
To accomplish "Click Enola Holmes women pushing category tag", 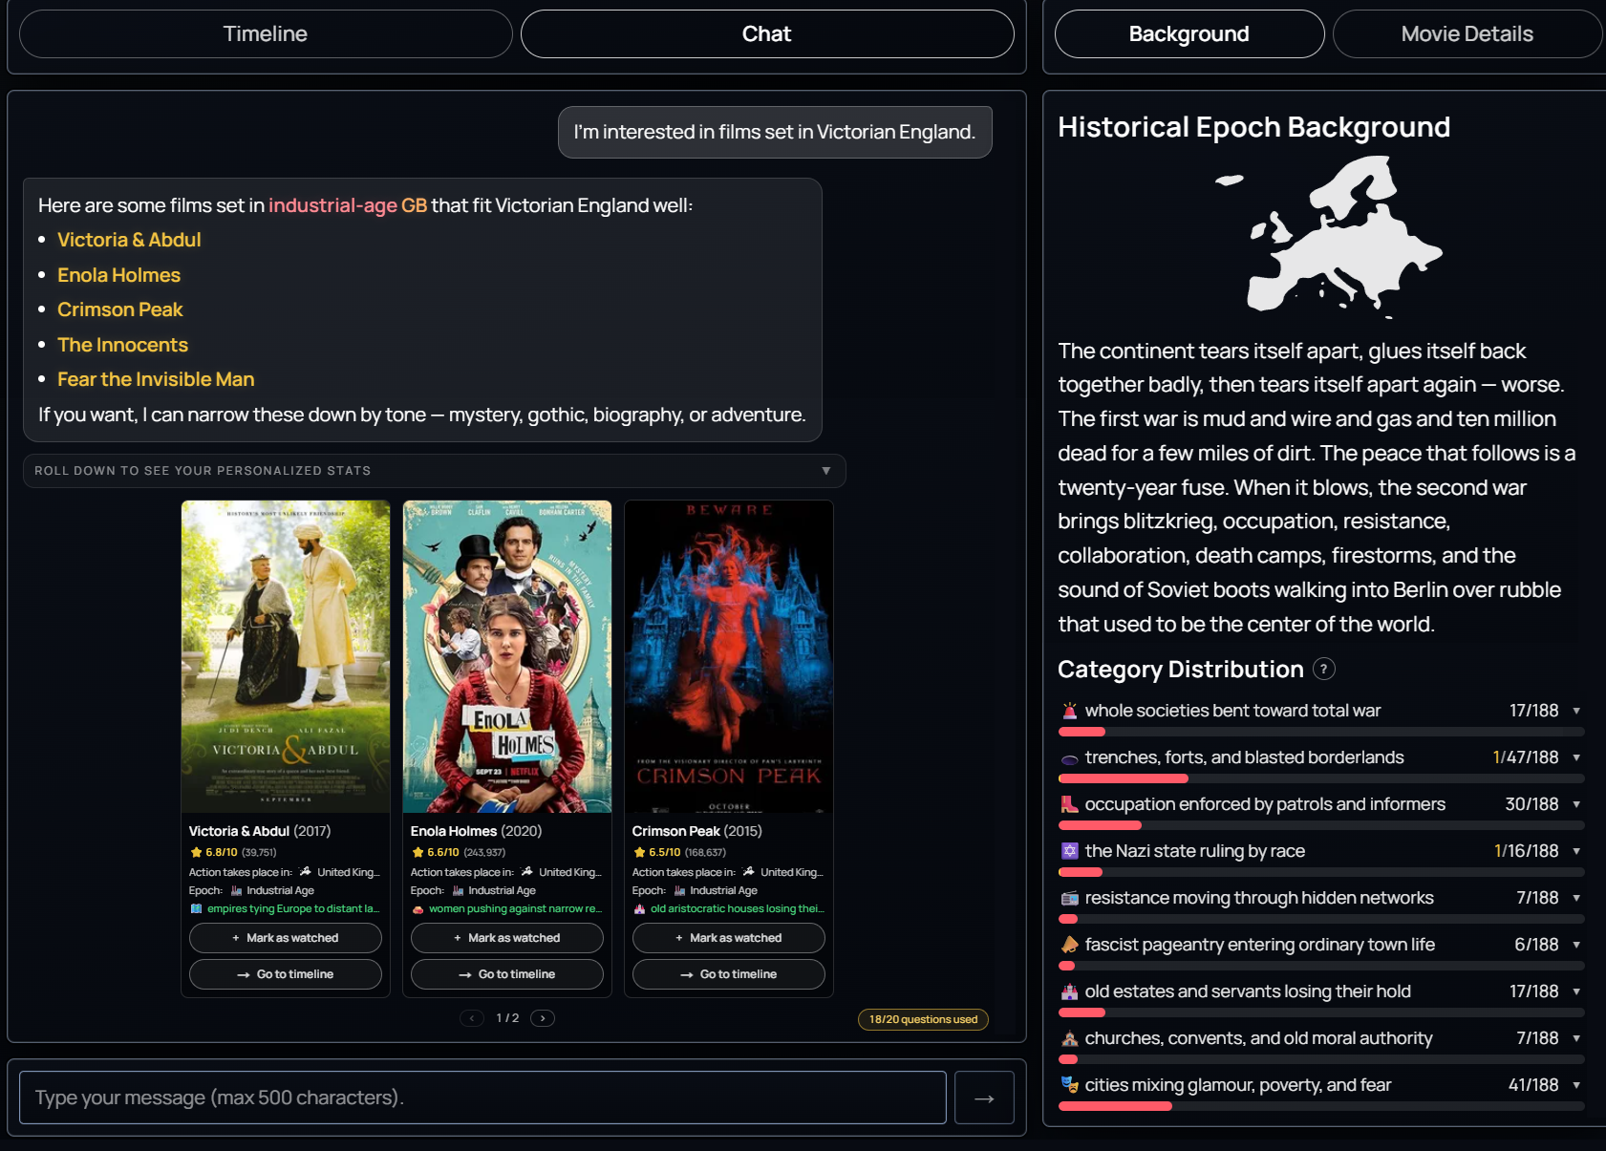I will 507,908.
